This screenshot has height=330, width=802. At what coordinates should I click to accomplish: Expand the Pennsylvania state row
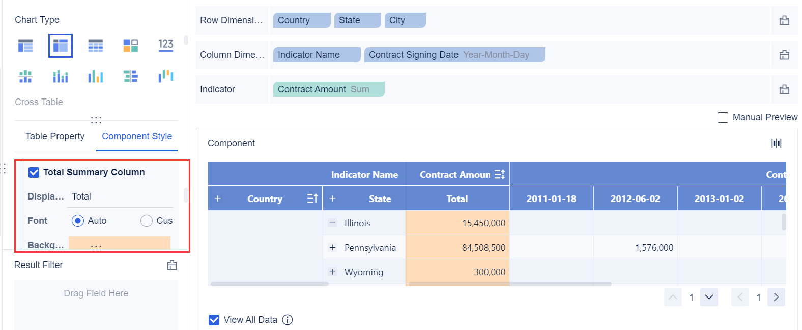click(332, 247)
